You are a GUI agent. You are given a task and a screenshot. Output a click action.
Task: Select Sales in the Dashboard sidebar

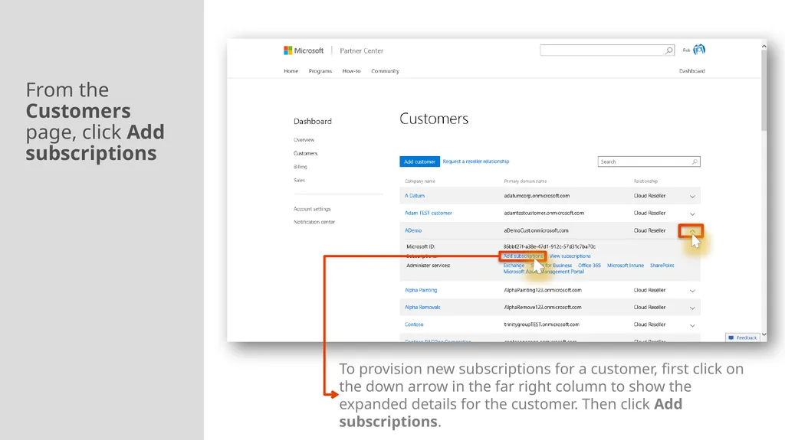pyautogui.click(x=299, y=180)
